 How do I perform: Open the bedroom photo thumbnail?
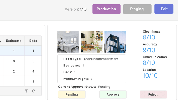[x=68, y=41]
